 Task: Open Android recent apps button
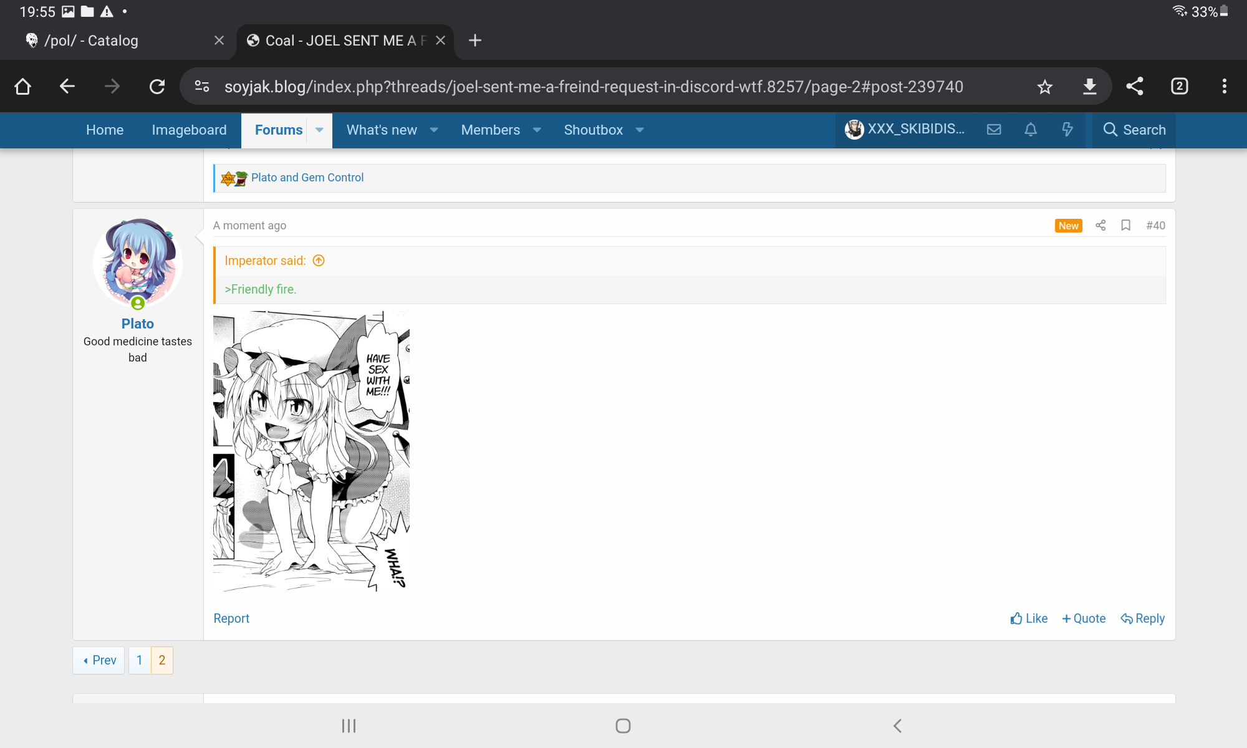coord(349,726)
